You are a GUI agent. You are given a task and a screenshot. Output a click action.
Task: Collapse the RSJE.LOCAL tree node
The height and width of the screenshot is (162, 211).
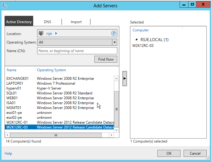(x=137, y=40)
